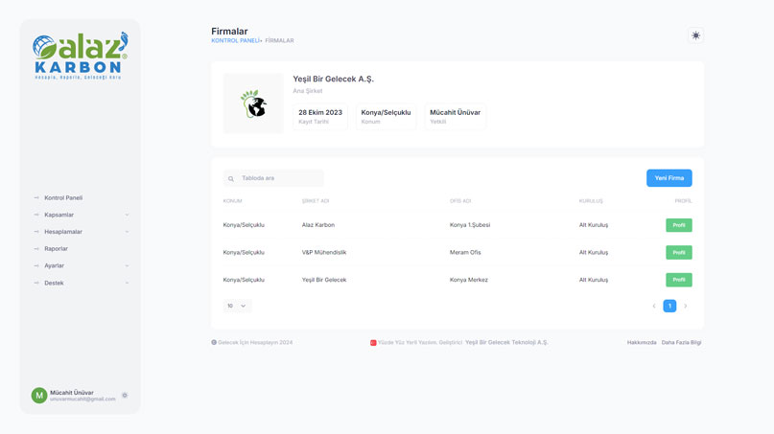Click the Alaz Karbon company name cell
Image resolution: width=774 pixels, height=434 pixels.
[x=317, y=225]
